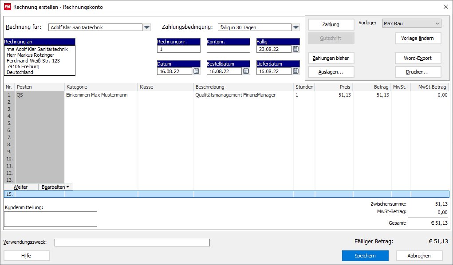This screenshot has width=453, height=265.
Task: Click into the Verwendungszweck text field
Action: [132, 242]
